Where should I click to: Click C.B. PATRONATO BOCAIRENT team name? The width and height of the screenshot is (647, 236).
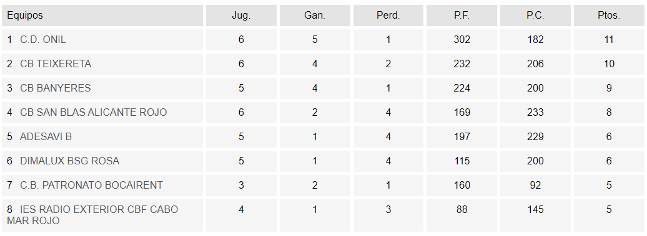tap(92, 185)
